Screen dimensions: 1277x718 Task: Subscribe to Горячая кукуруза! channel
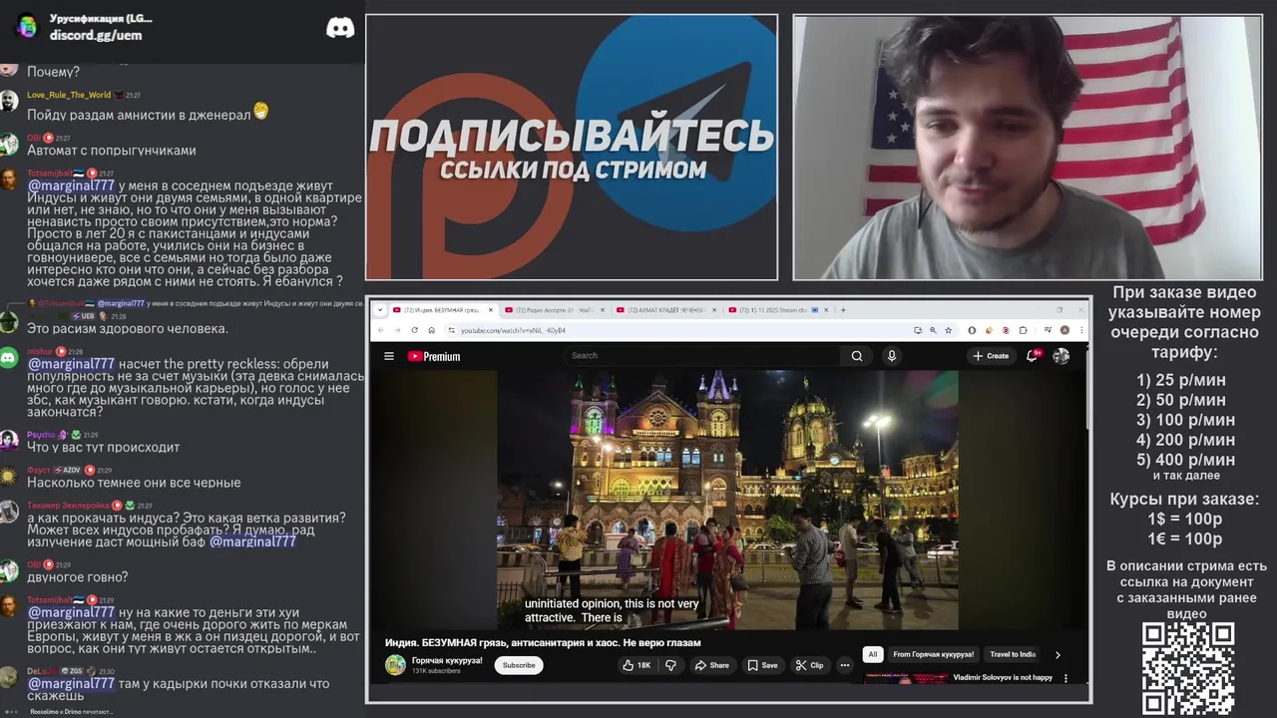[x=519, y=665]
